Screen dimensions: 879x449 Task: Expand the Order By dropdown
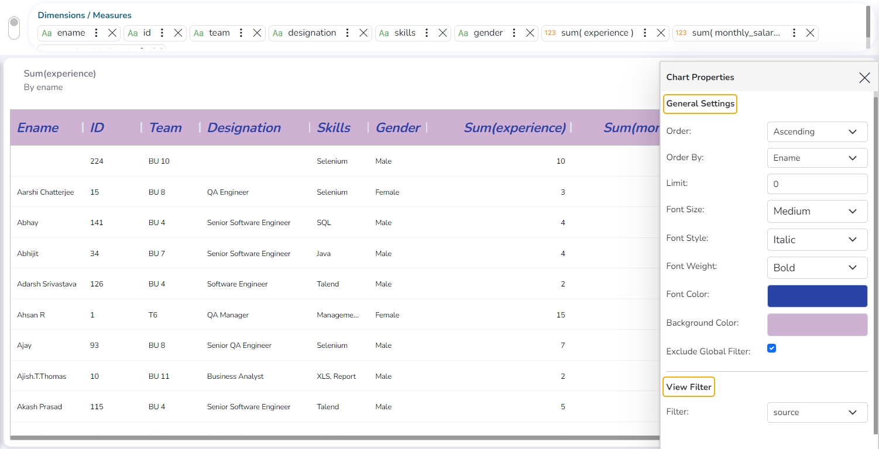click(x=816, y=158)
